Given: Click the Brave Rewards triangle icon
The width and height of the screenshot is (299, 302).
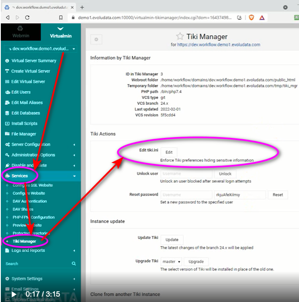Looking at the screenshot, I should (262, 18).
